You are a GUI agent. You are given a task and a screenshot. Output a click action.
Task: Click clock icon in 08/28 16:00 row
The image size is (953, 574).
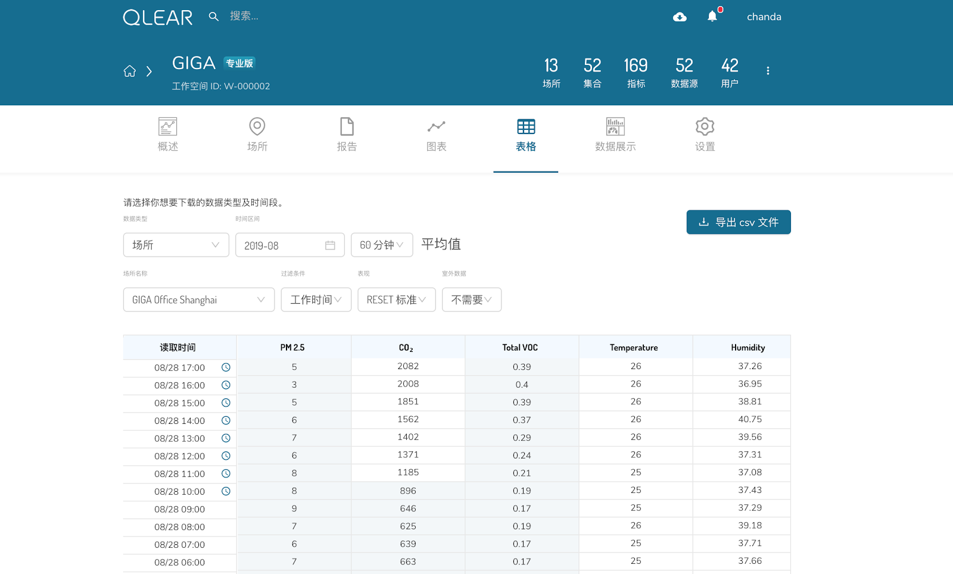(x=226, y=385)
